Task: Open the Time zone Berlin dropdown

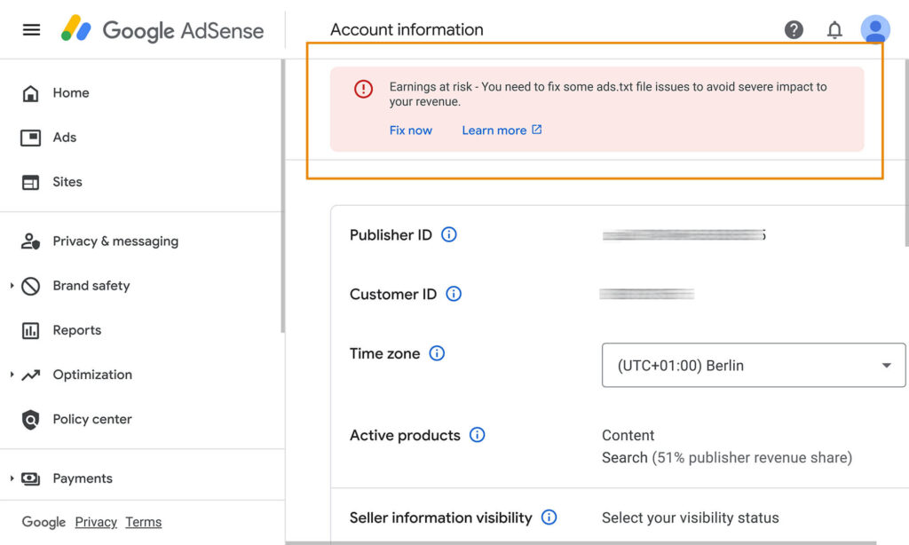Action: (x=753, y=366)
